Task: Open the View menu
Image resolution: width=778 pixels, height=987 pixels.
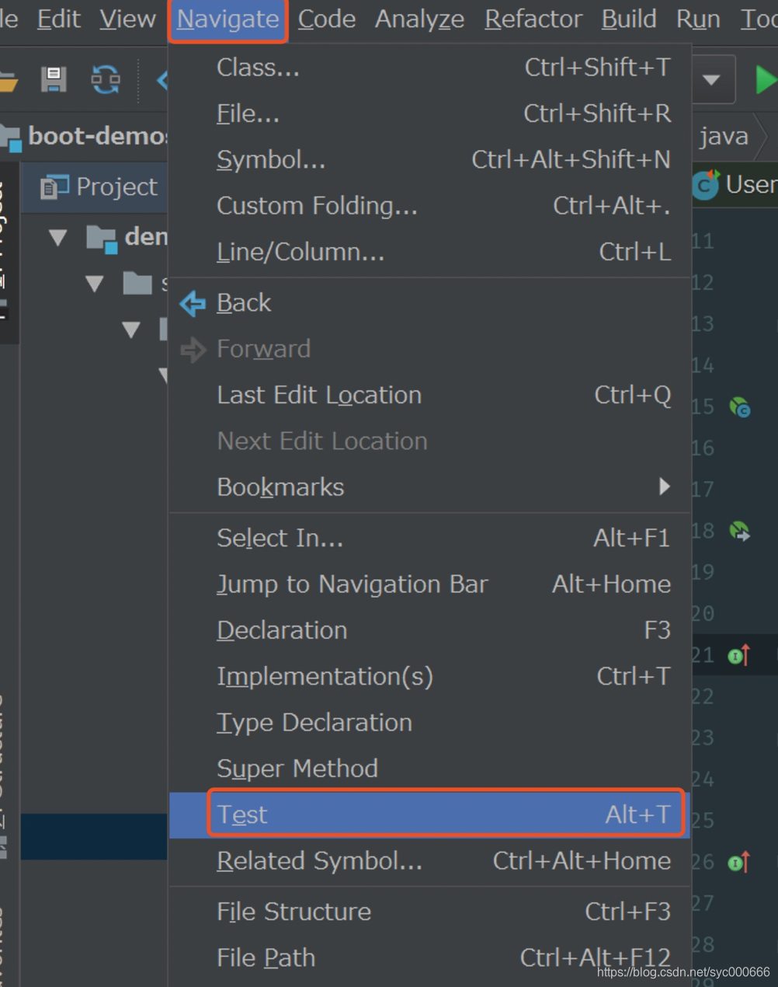Action: click(x=127, y=19)
